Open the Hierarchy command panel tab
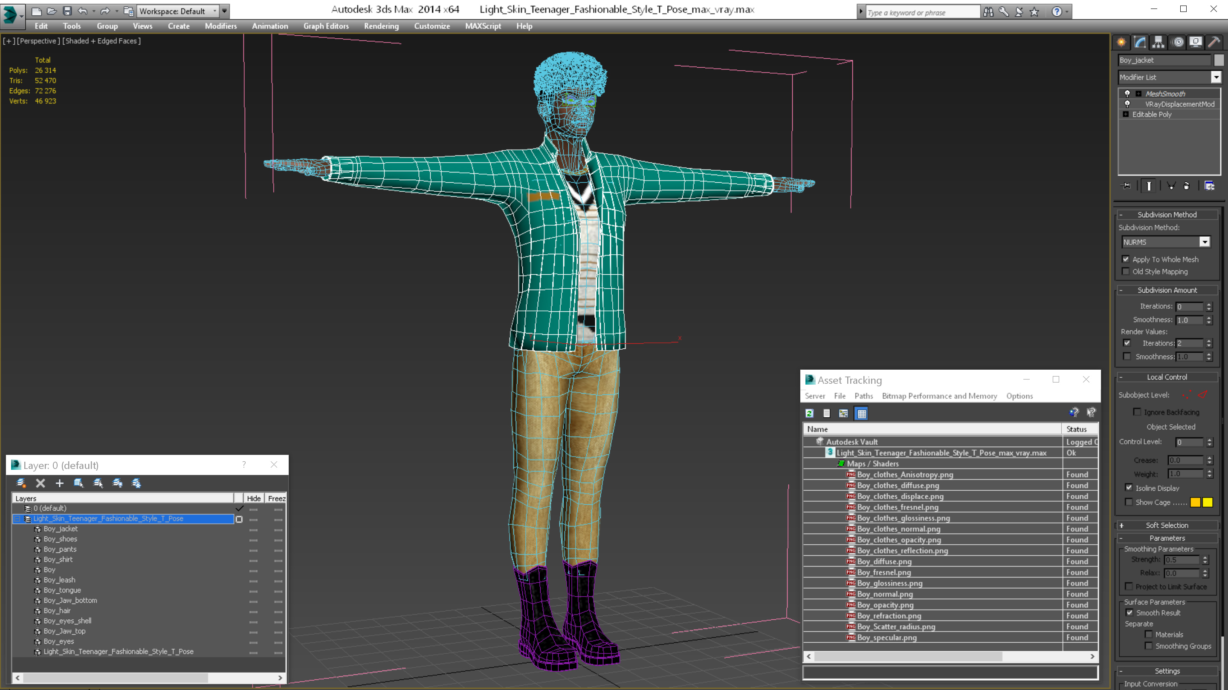Screen dimensions: 1228x690 pos(1158,43)
